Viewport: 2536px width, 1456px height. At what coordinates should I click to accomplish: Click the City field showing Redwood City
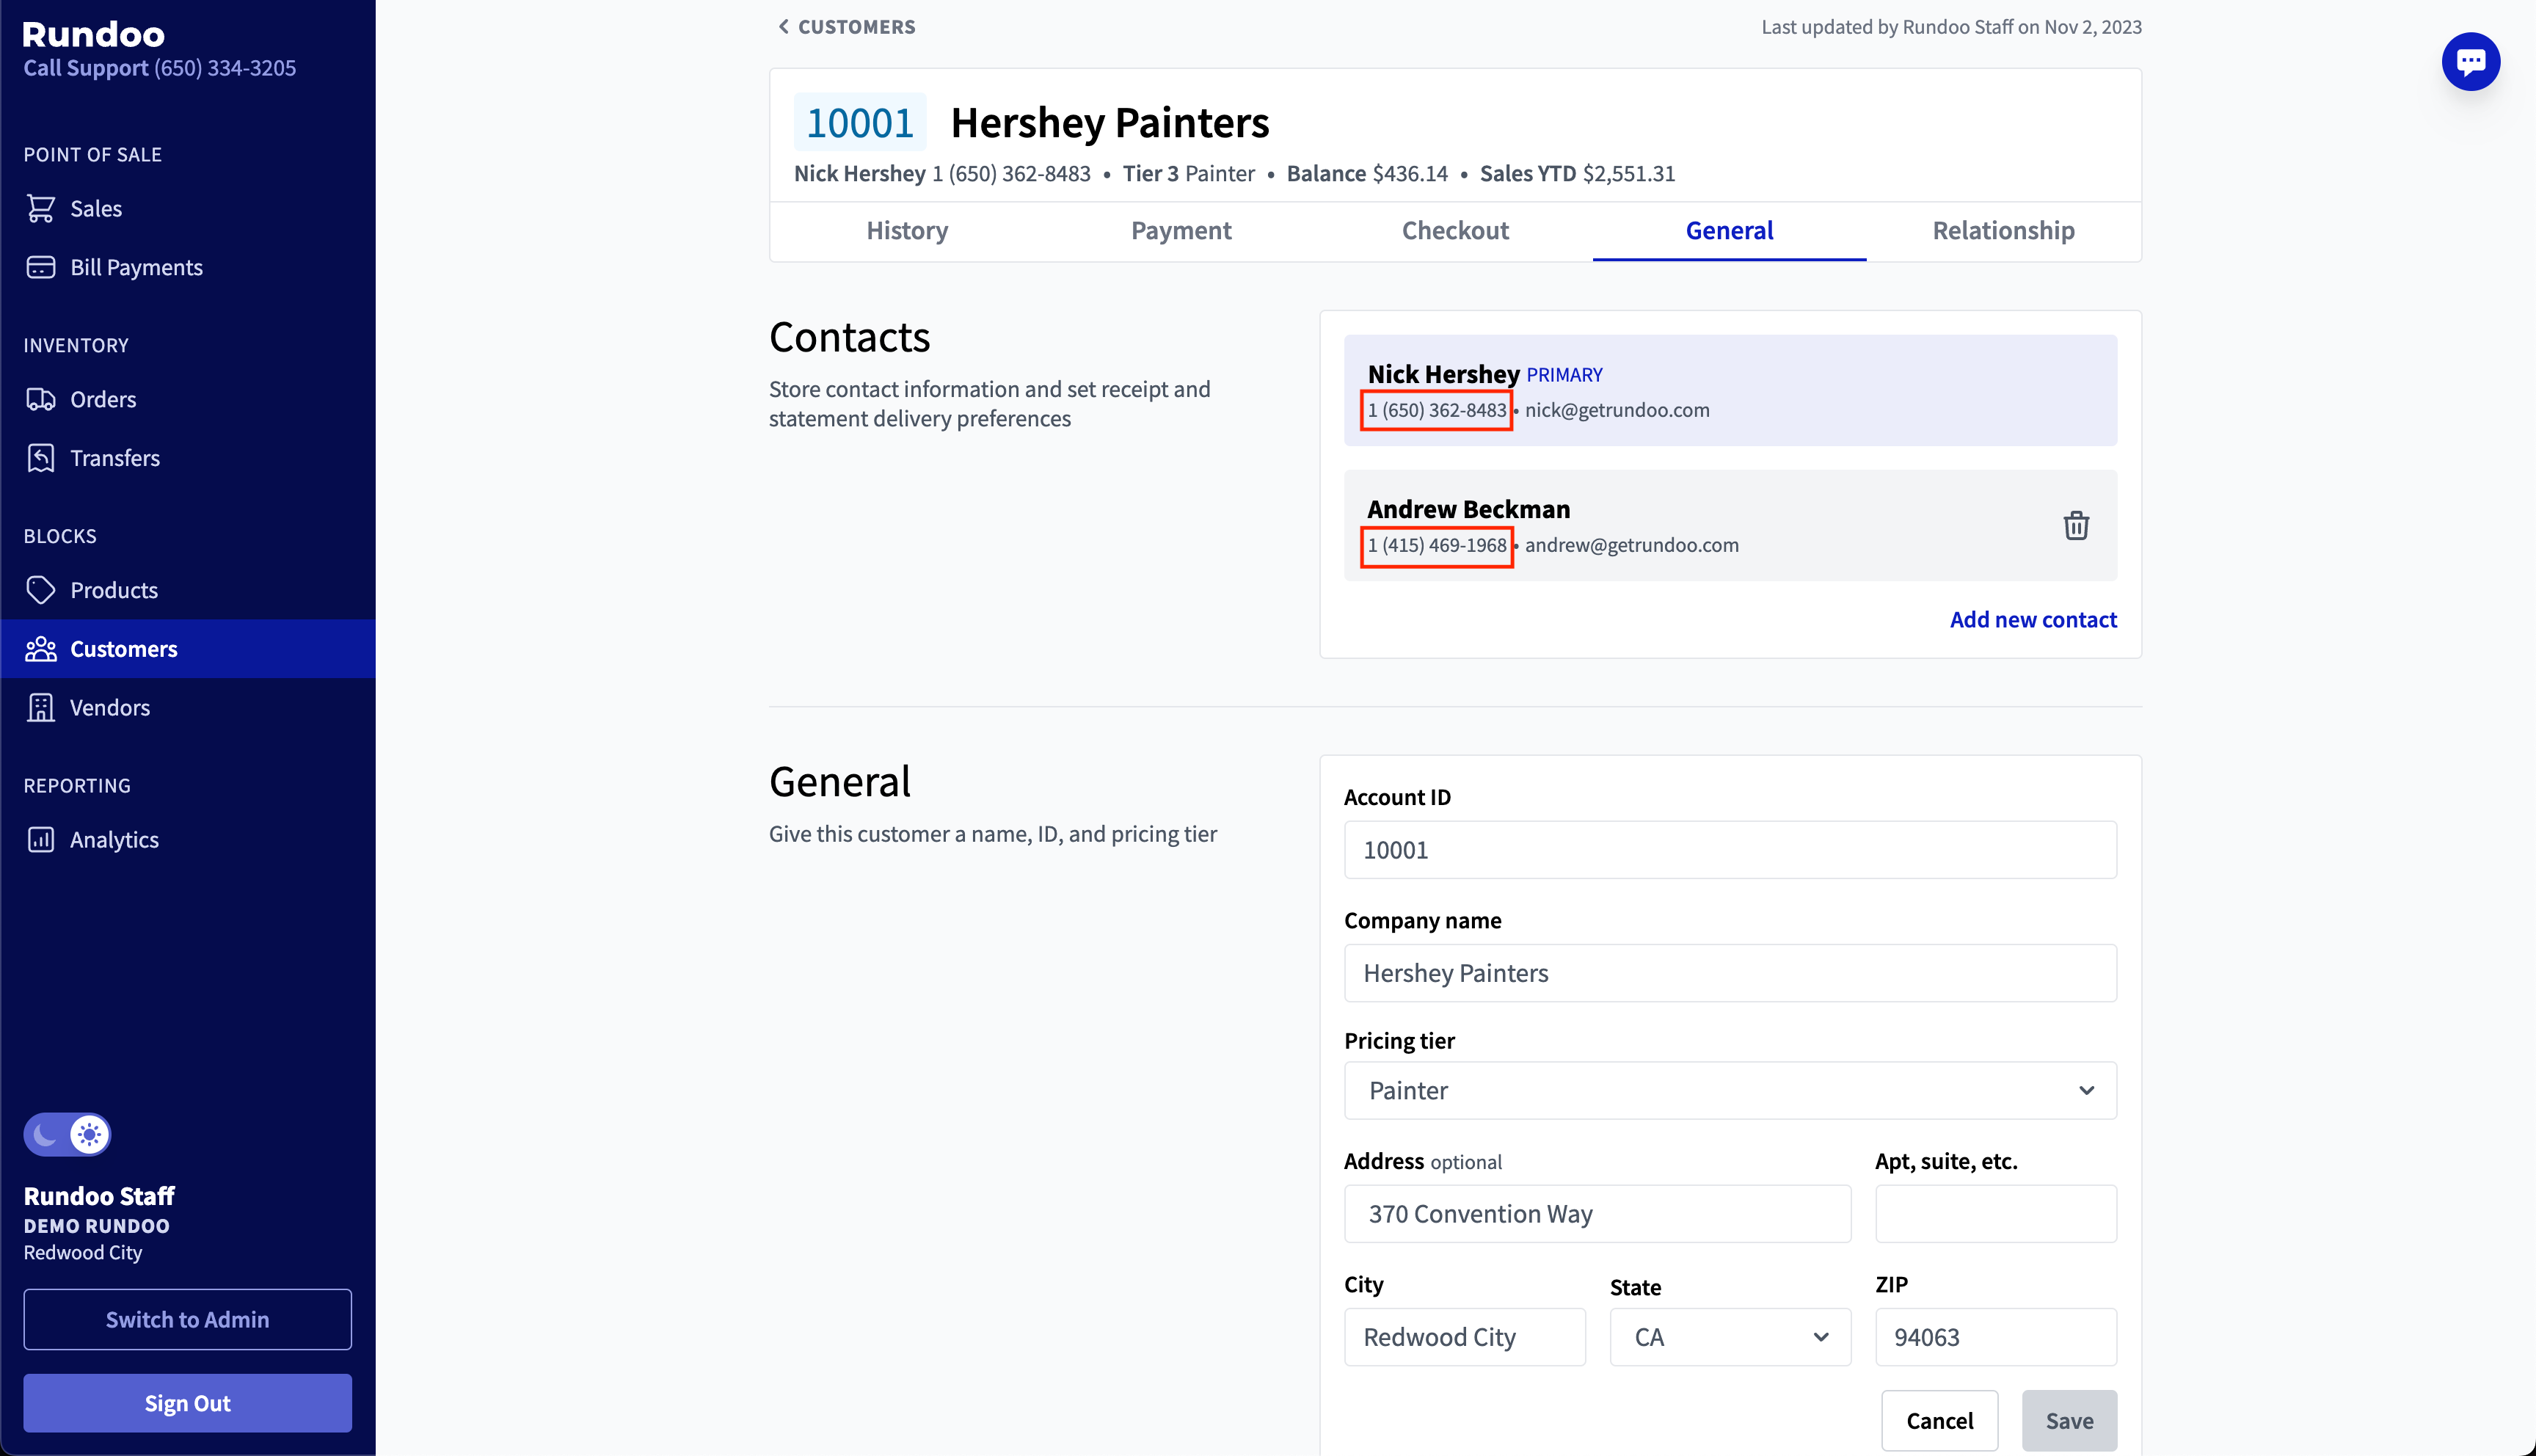coord(1465,1337)
